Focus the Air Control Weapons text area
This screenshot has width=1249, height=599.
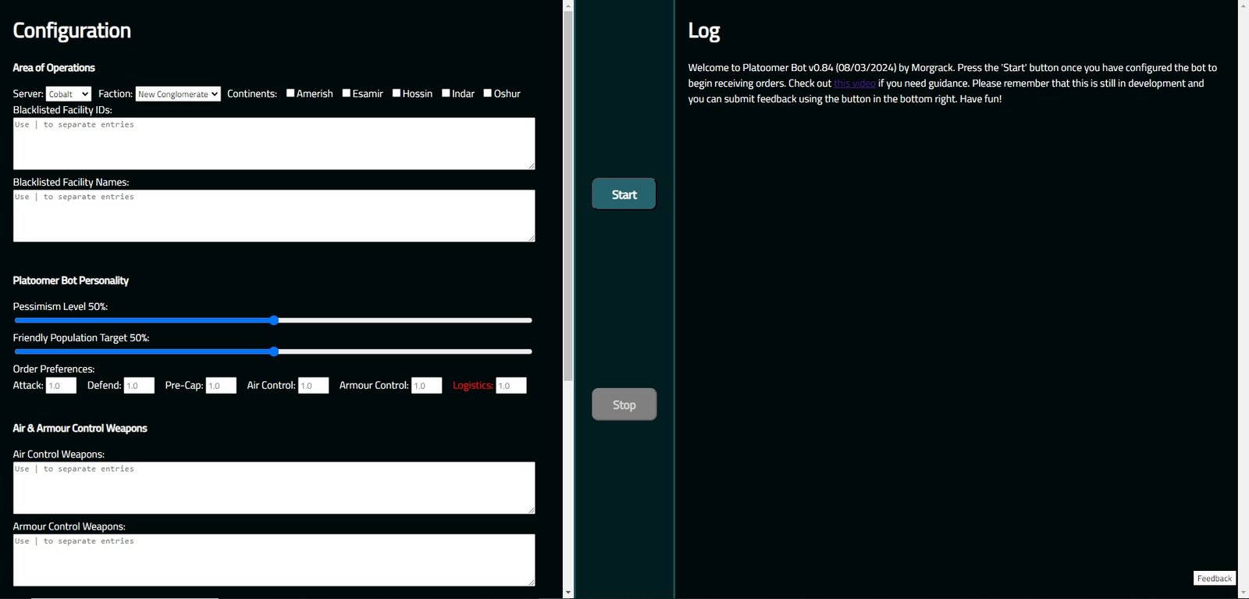point(273,488)
